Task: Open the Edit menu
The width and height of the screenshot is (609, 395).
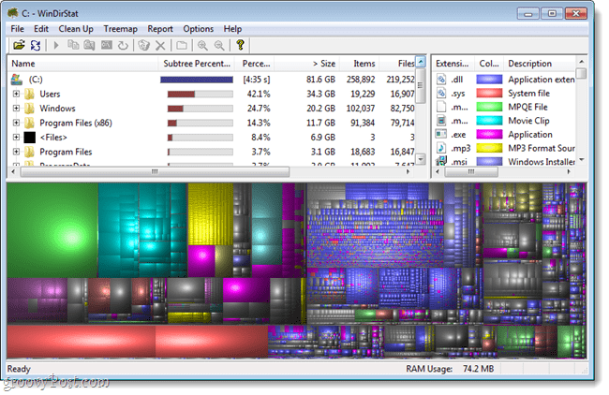Action: [x=41, y=29]
